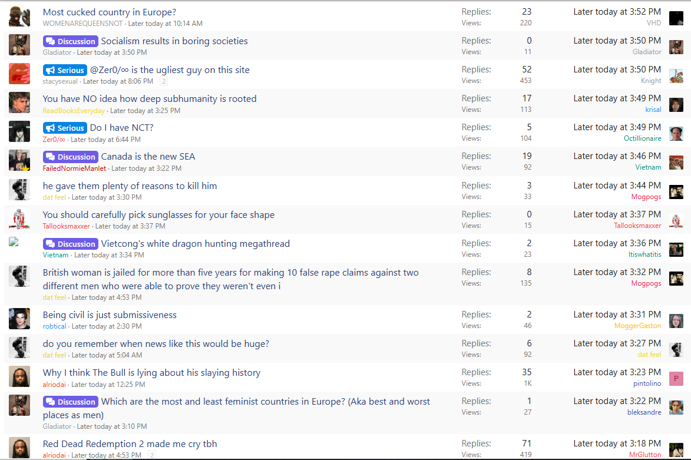Screen dimensions: 691x460
Task: Click the Discussion badge on the Socialism thread
Action: [70, 41]
